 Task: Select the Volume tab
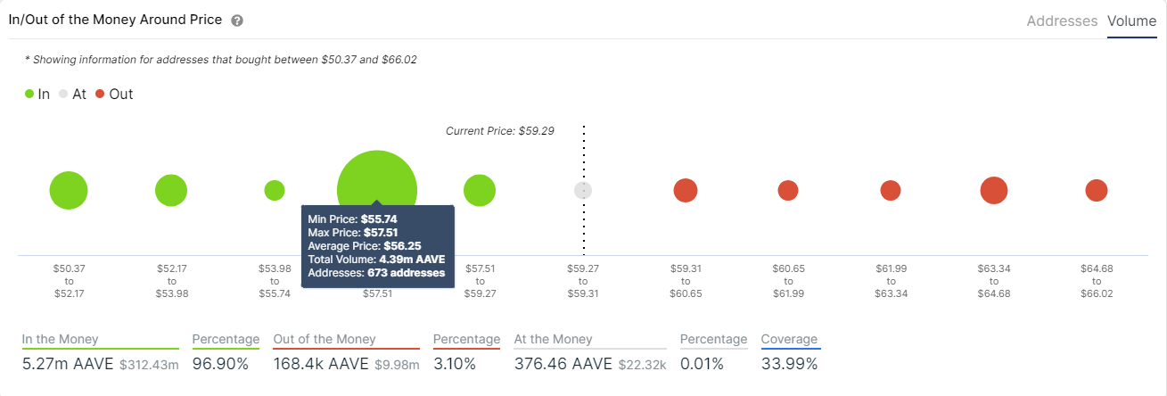[1131, 21]
